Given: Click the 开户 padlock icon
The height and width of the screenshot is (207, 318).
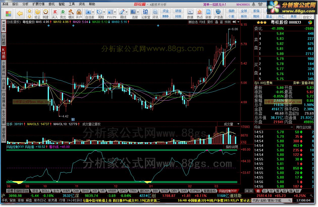Looking at the screenshot, I should [79, 12].
